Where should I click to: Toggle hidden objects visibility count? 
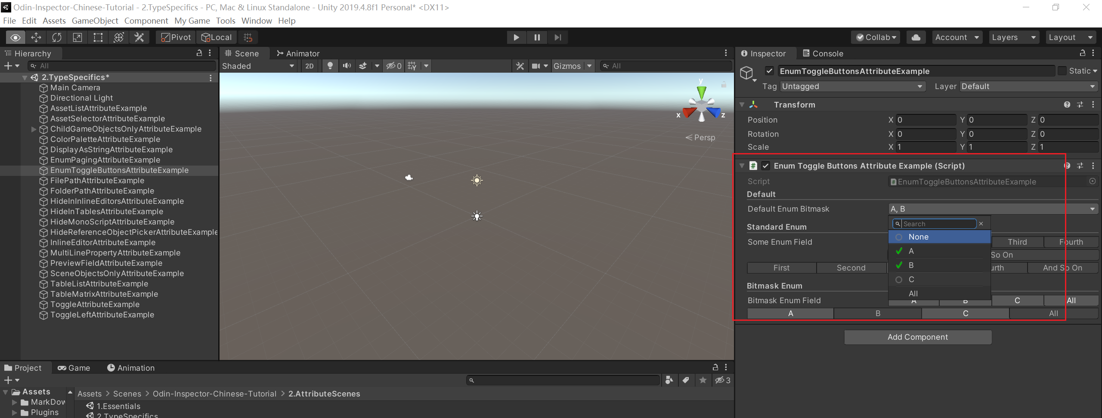394,66
